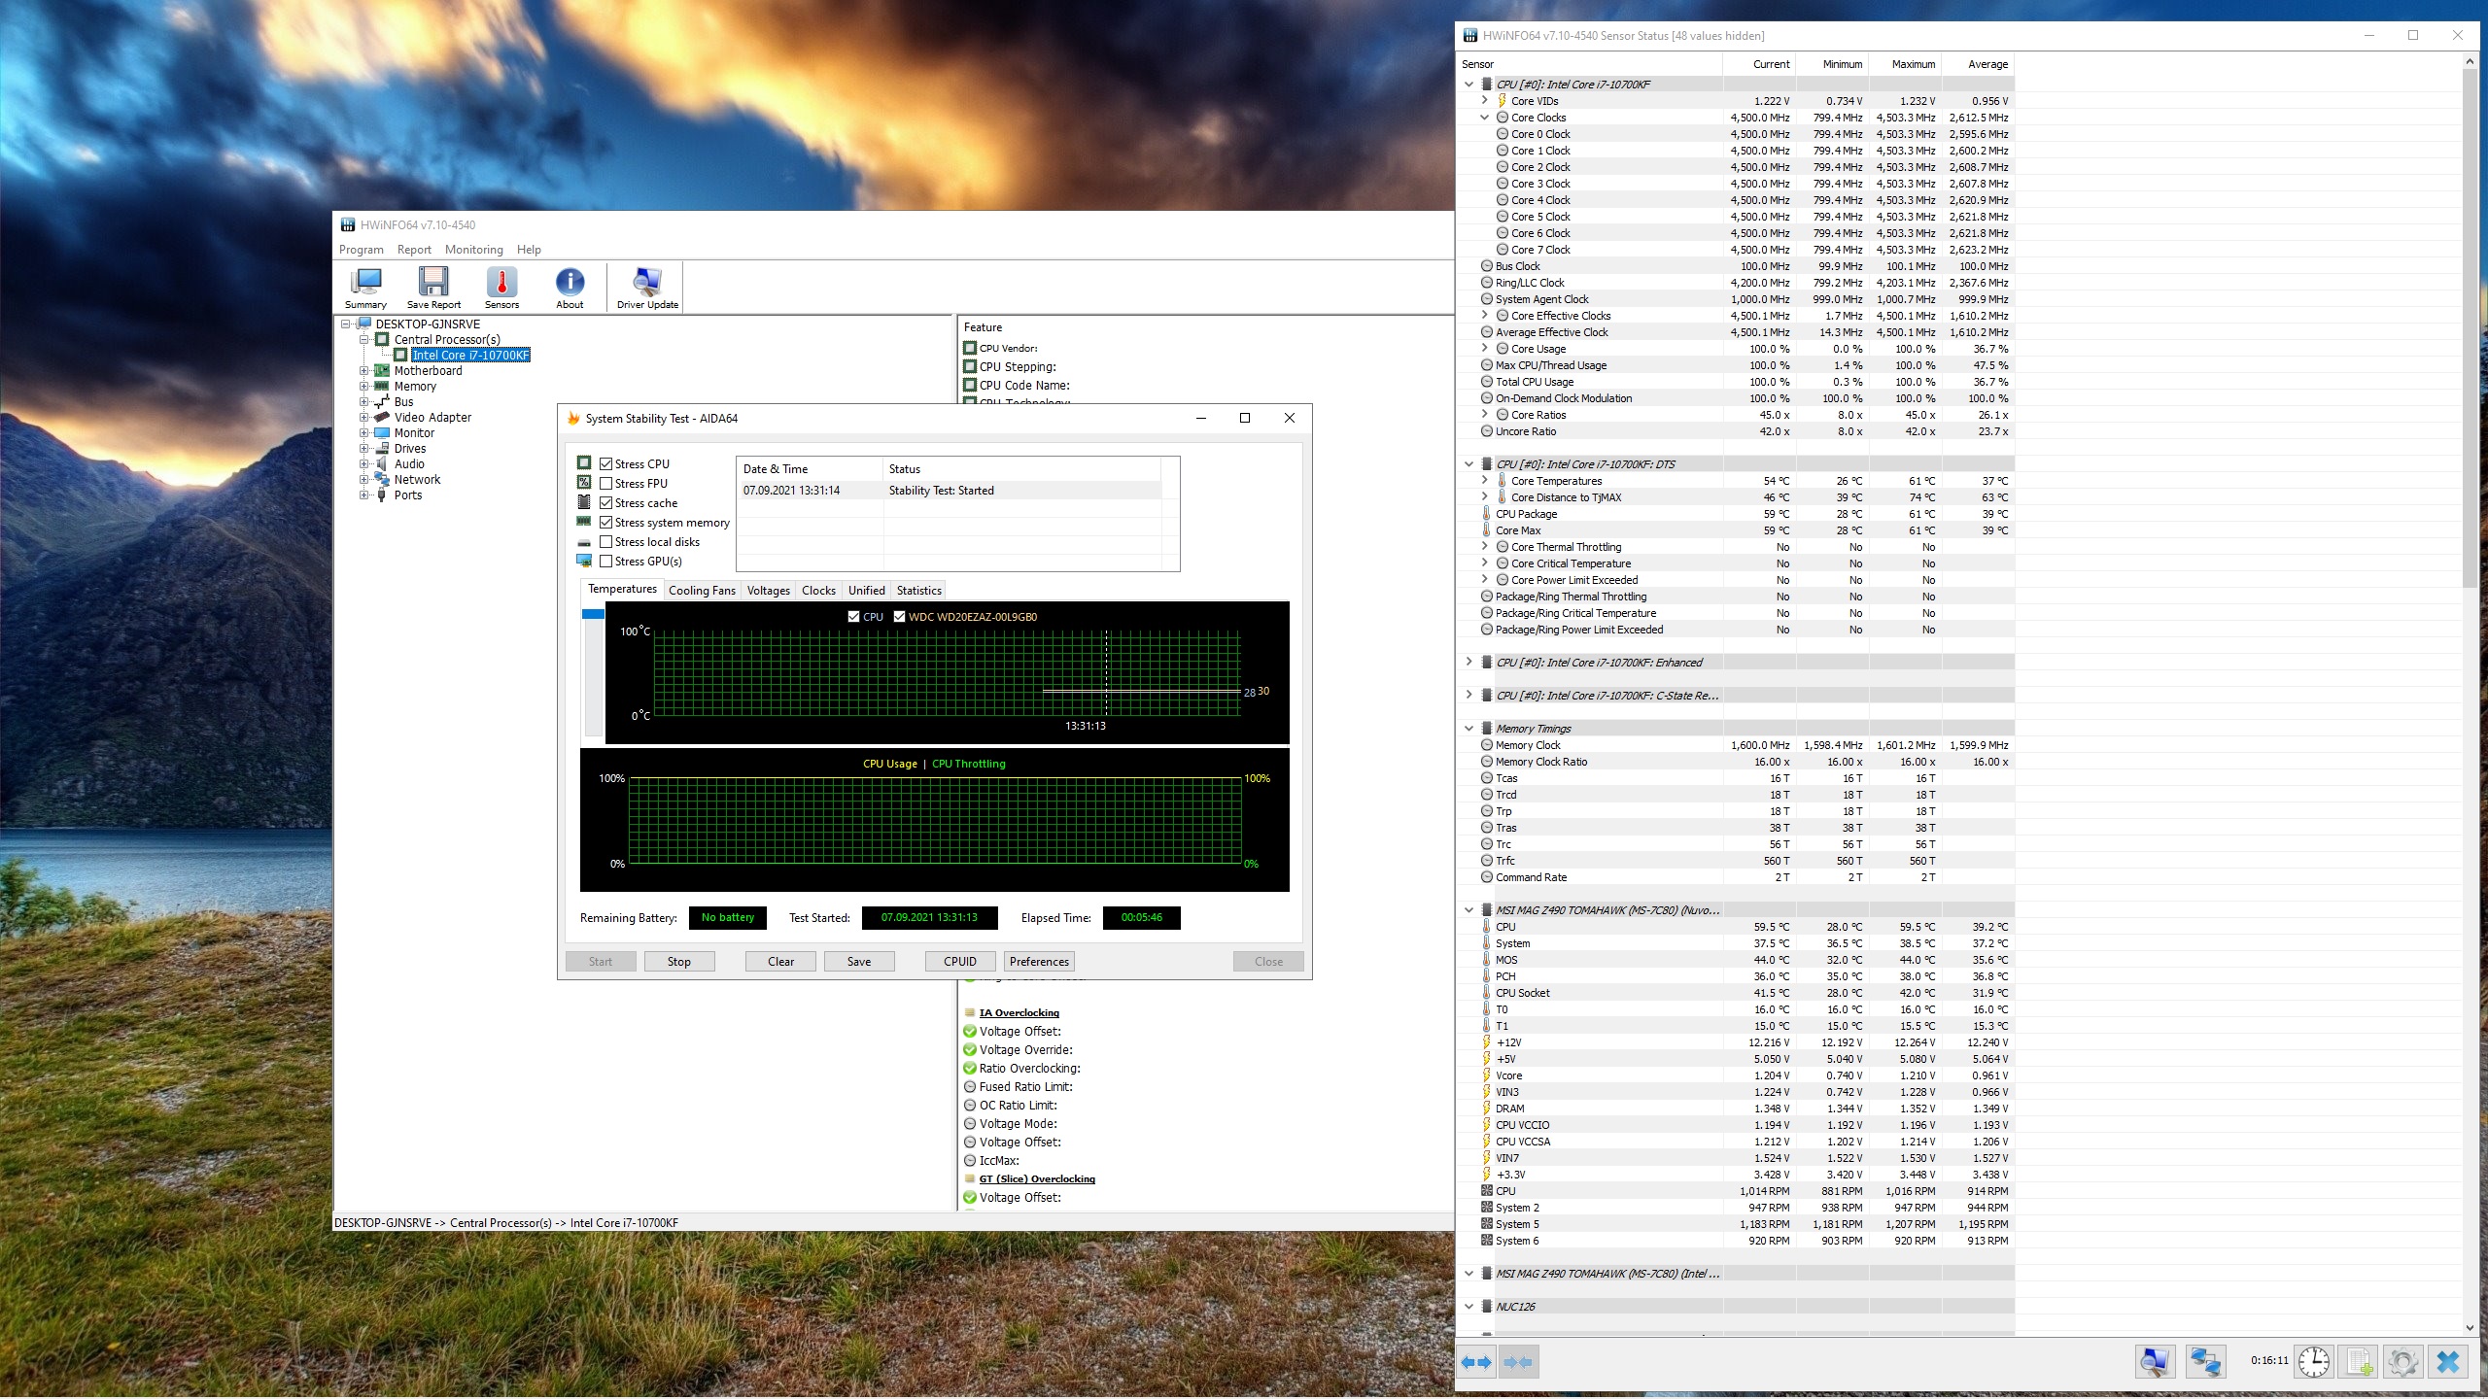Enable the Stress GPU(s) checkbox
The height and width of the screenshot is (1399, 2488).
[606, 562]
